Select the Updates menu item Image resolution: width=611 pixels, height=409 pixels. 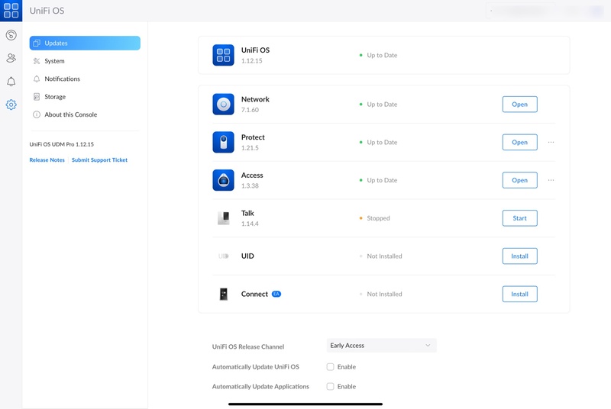[x=85, y=43]
